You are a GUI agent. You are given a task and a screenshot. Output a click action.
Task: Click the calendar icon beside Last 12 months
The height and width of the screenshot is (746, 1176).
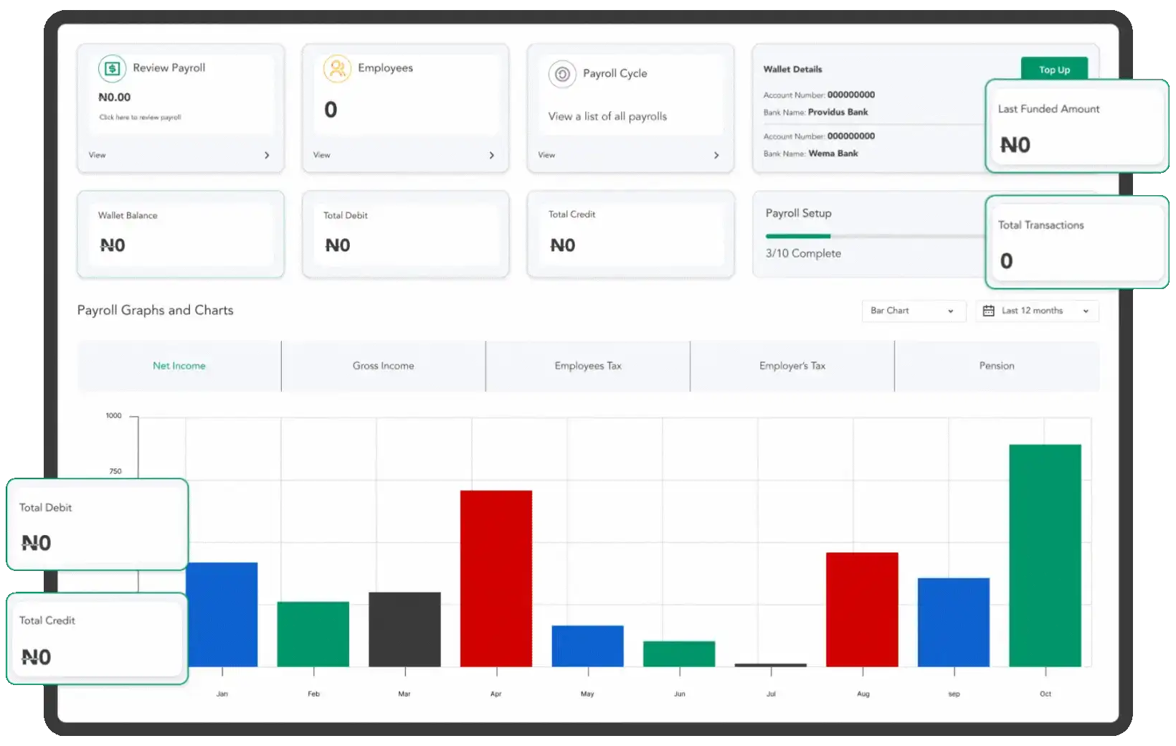(x=988, y=311)
